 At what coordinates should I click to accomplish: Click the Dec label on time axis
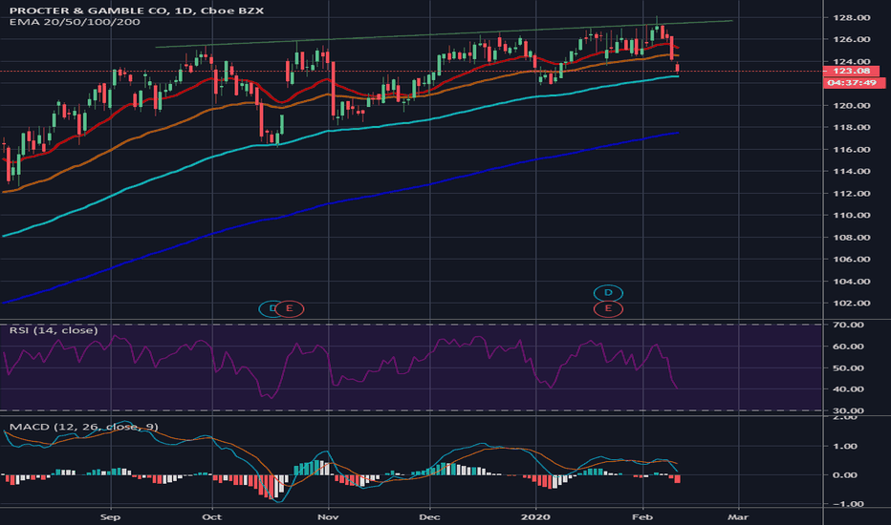point(429,517)
